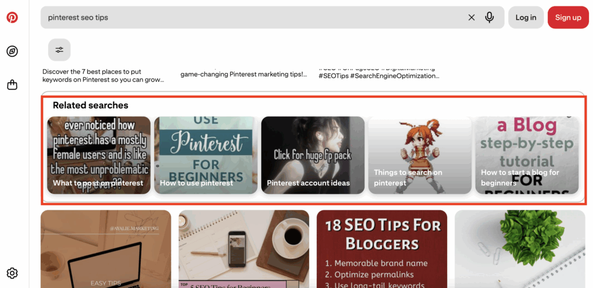Select 'How to use pinterest' related search
Screen dimensions: 593x288
click(x=206, y=155)
